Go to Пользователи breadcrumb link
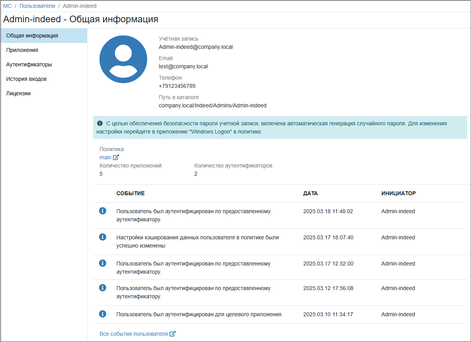Image resolution: width=471 pixels, height=342 pixels. click(37, 6)
